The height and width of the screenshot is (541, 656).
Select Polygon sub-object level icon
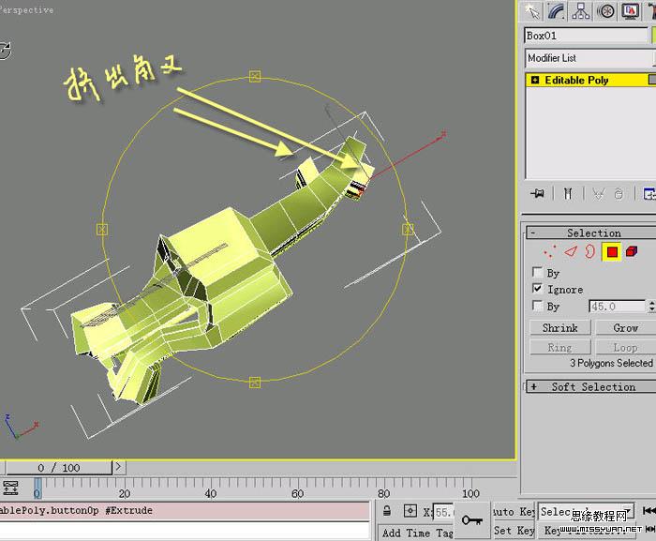(612, 251)
